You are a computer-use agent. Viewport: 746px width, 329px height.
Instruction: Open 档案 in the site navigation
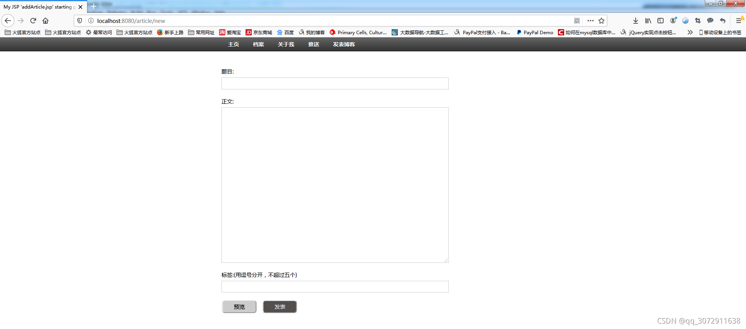coord(258,44)
